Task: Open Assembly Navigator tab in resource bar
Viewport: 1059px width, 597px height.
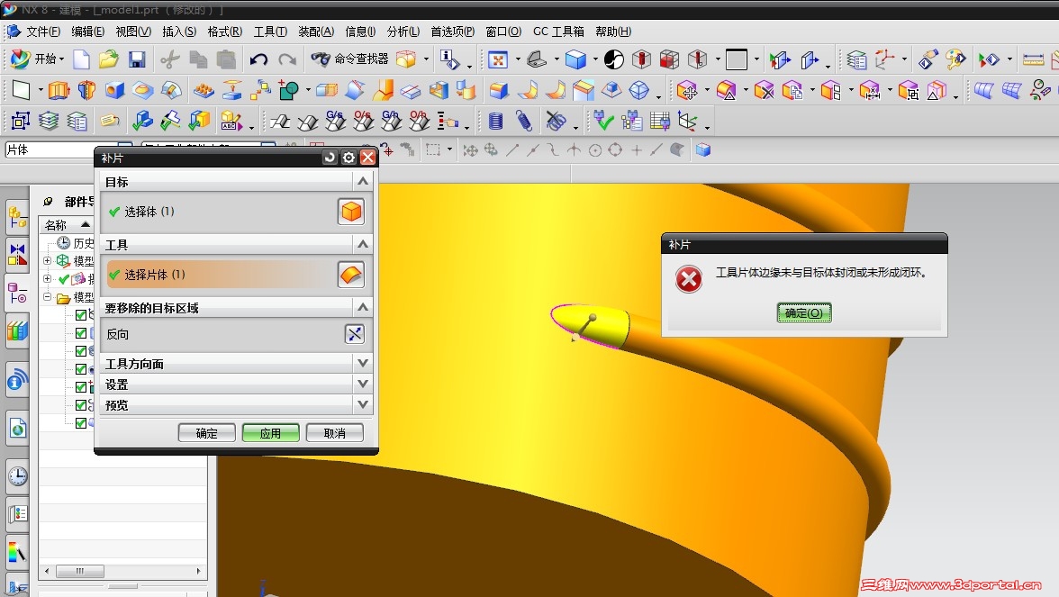Action: tap(18, 218)
